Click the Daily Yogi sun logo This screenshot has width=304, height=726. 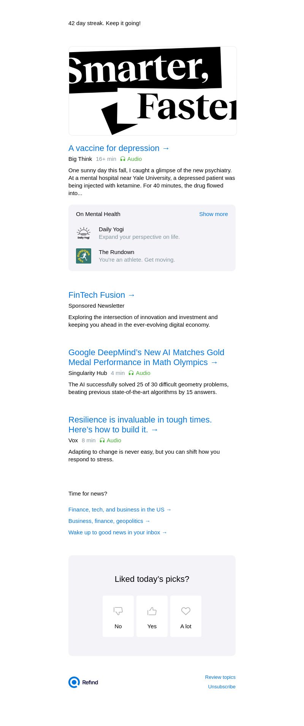click(84, 233)
